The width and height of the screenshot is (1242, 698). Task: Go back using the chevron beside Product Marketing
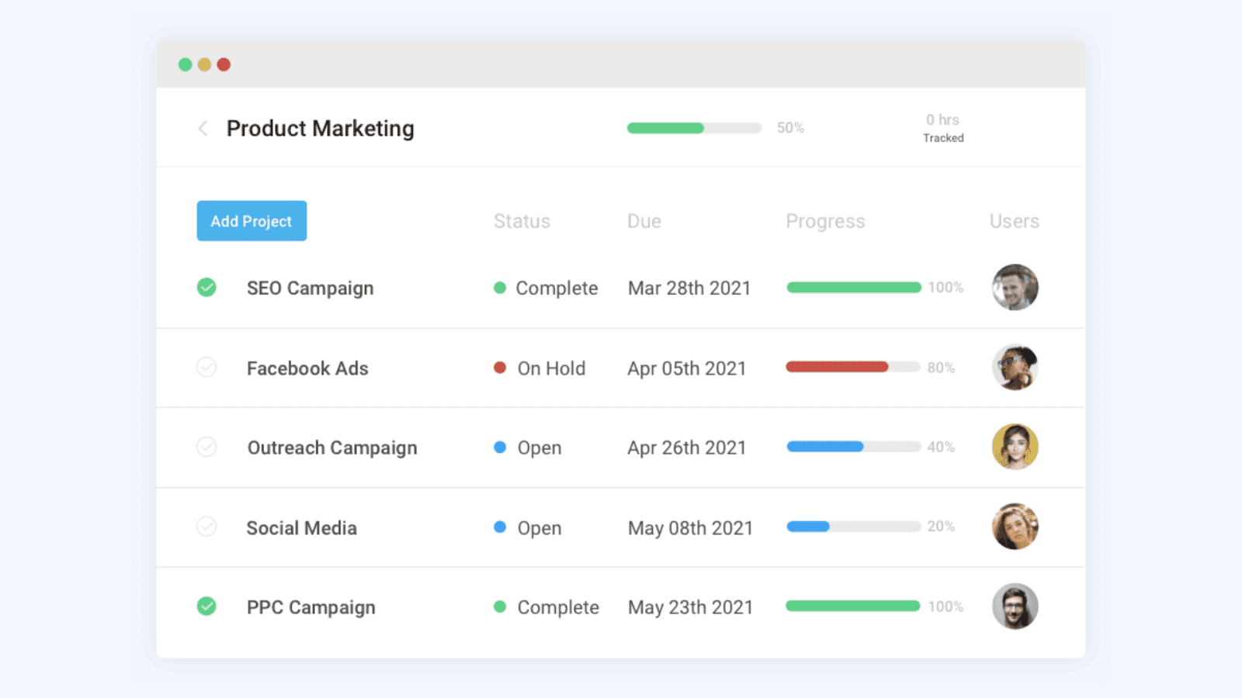click(203, 128)
